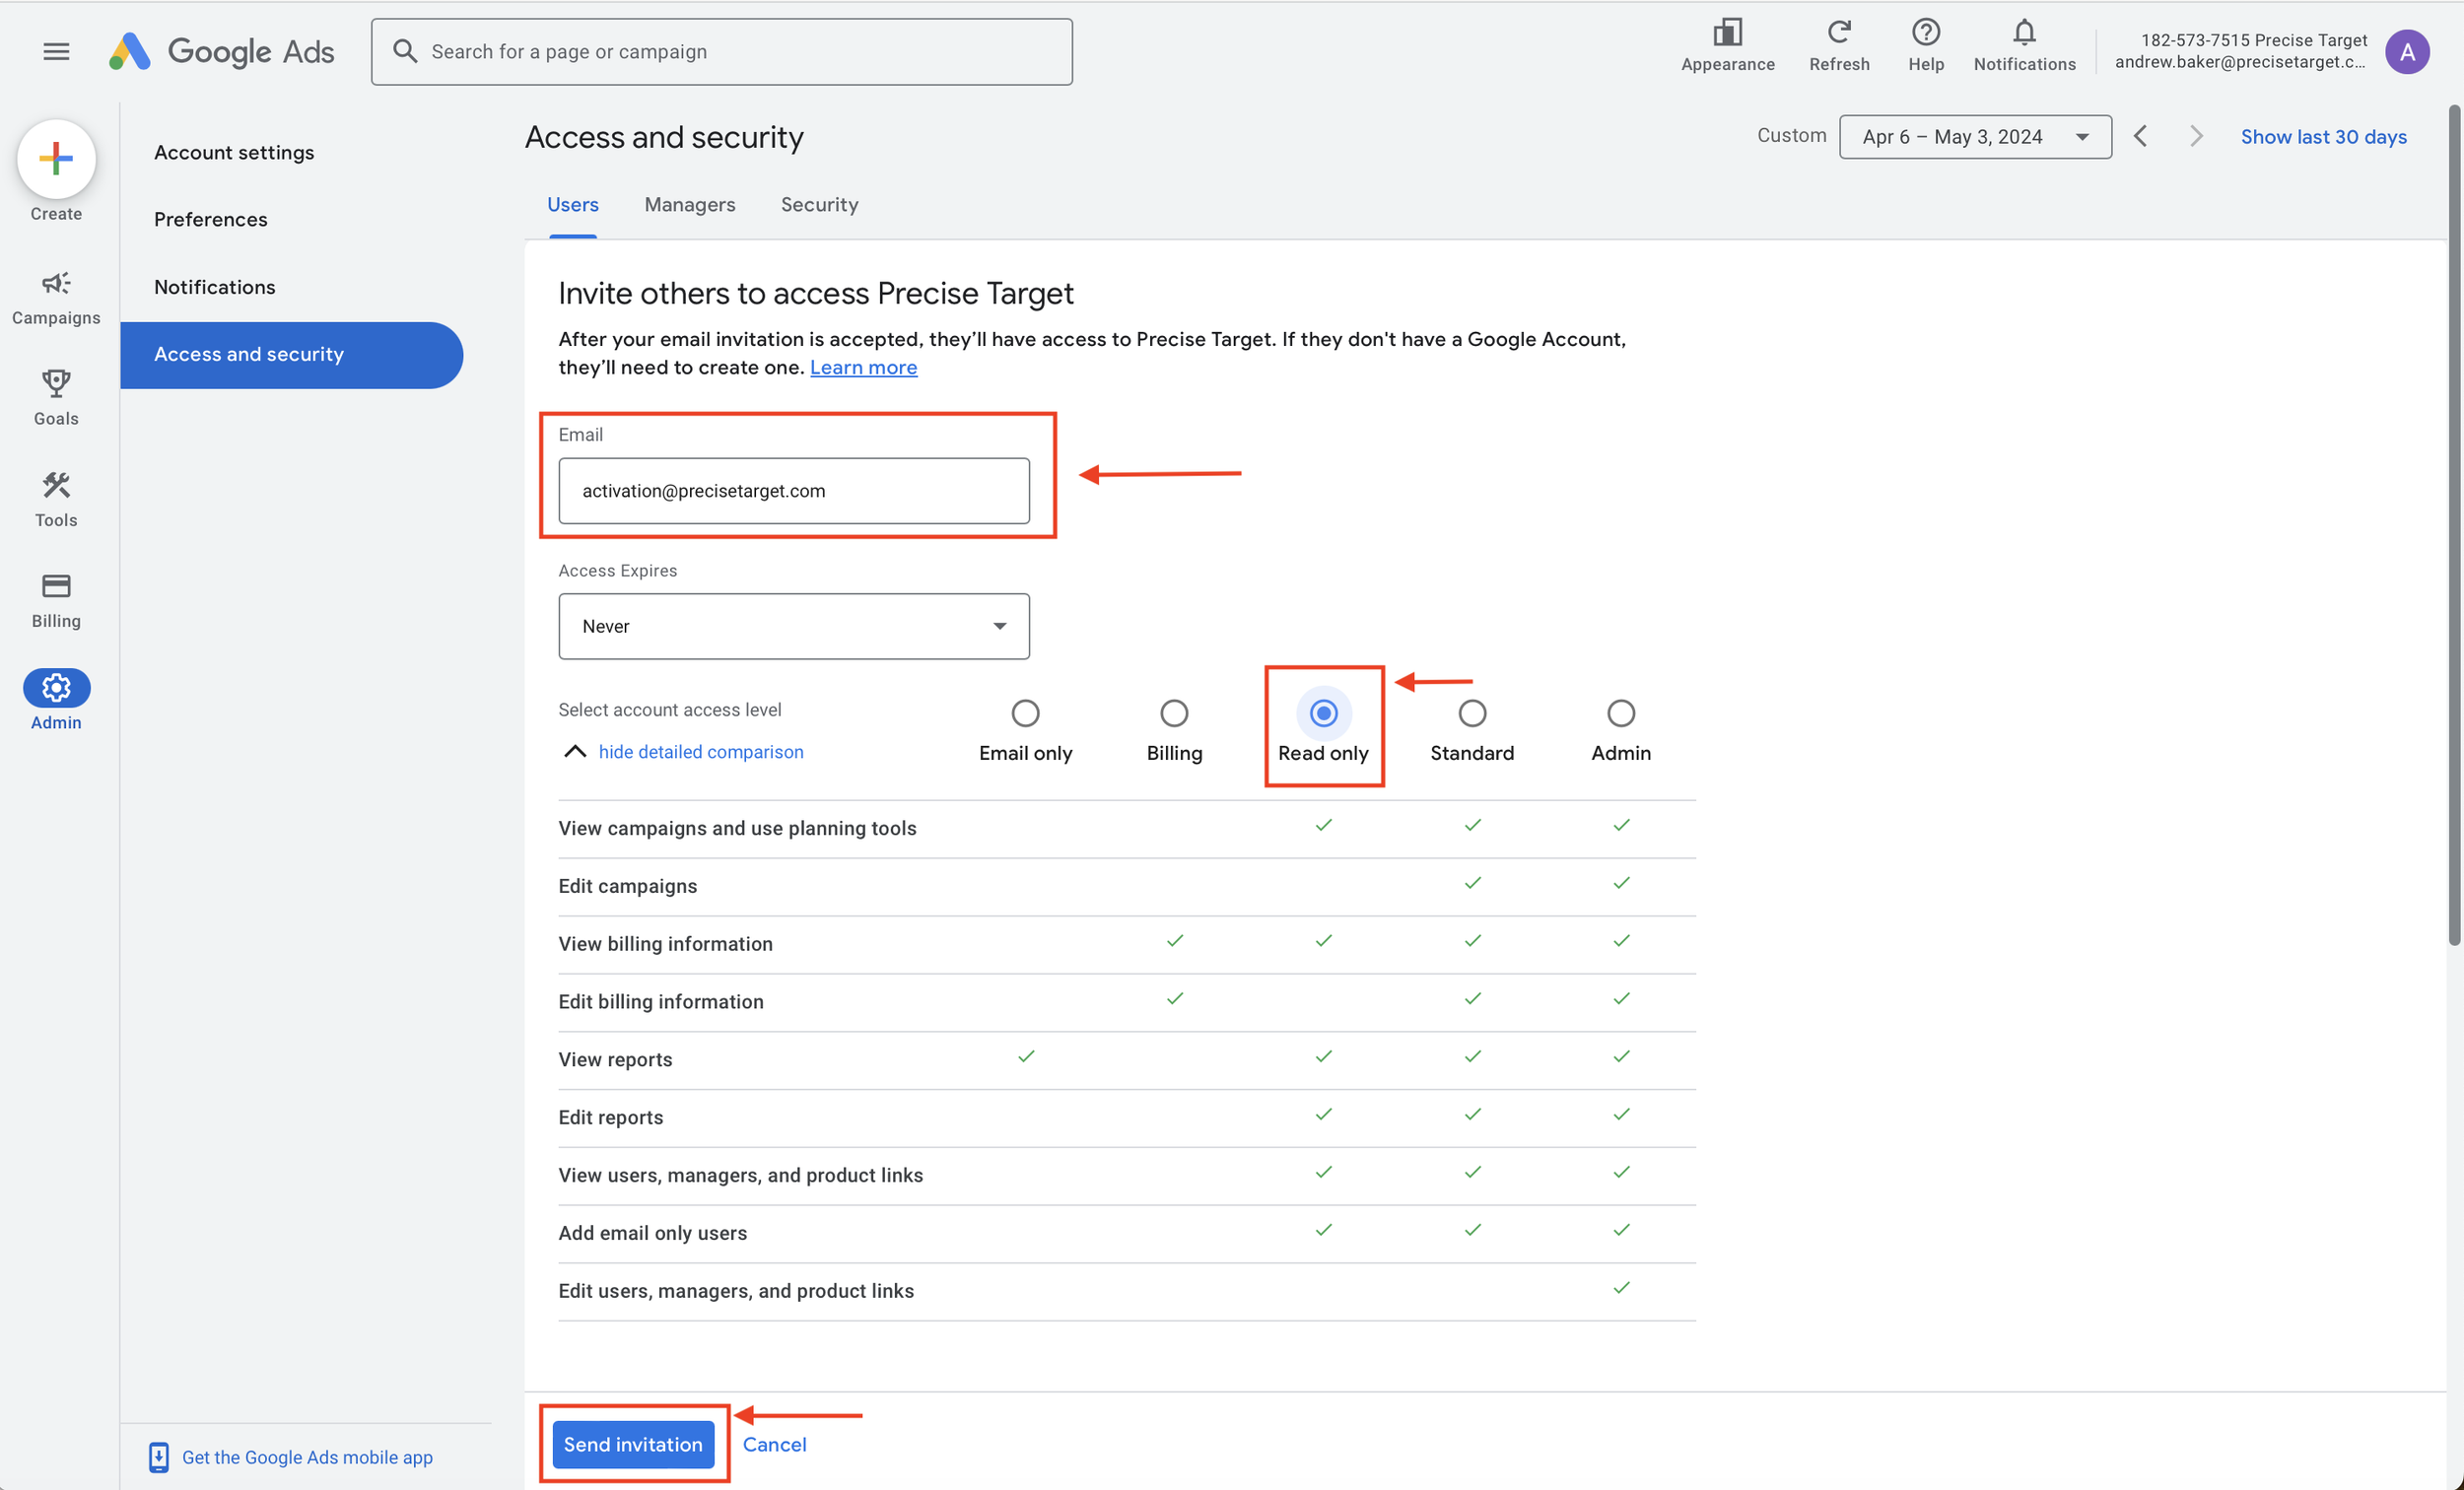Click the Create plus button
The height and width of the screenshot is (1490, 2464).
point(56,158)
